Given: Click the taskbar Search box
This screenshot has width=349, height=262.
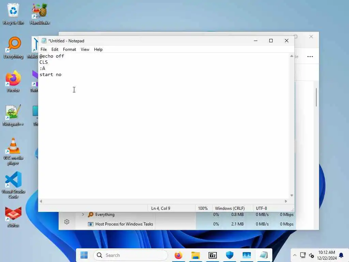Looking at the screenshot, I should (x=131, y=255).
